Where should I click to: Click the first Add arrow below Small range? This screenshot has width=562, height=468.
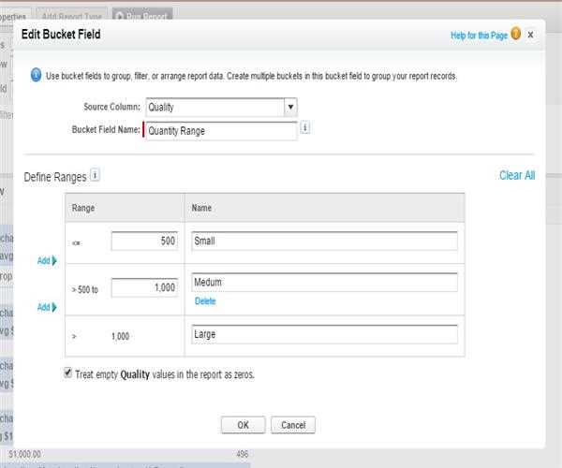point(47,261)
